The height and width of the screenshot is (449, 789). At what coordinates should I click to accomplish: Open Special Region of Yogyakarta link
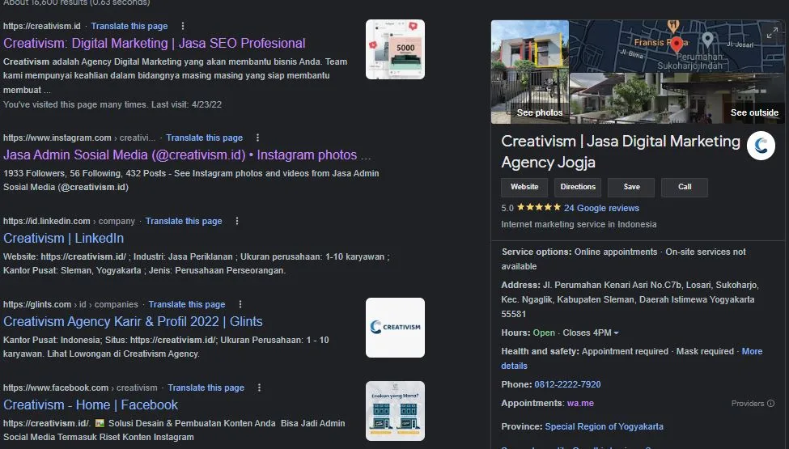(604, 427)
